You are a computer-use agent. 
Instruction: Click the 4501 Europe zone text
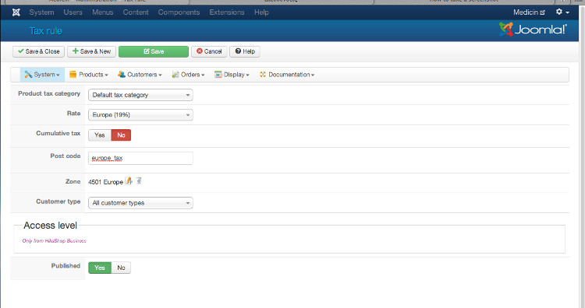[105, 182]
